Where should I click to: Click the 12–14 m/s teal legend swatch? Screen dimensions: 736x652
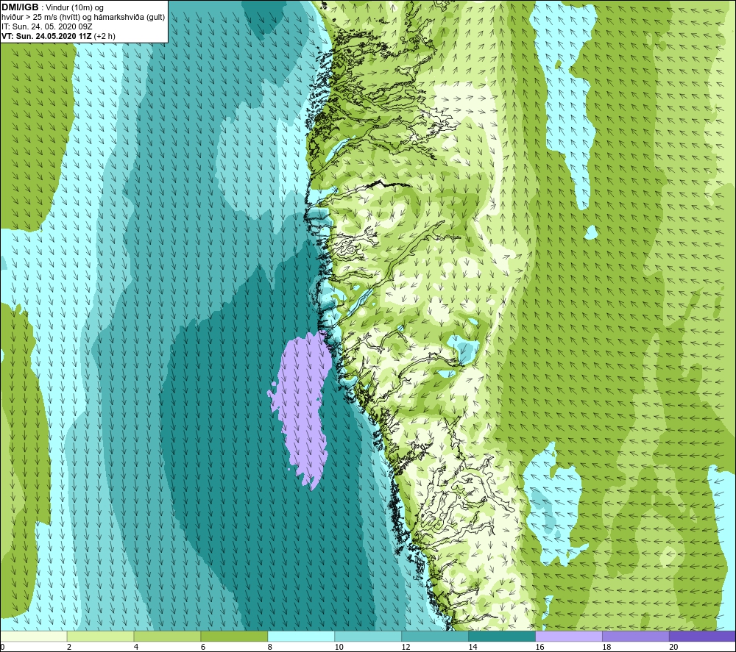coord(435,636)
